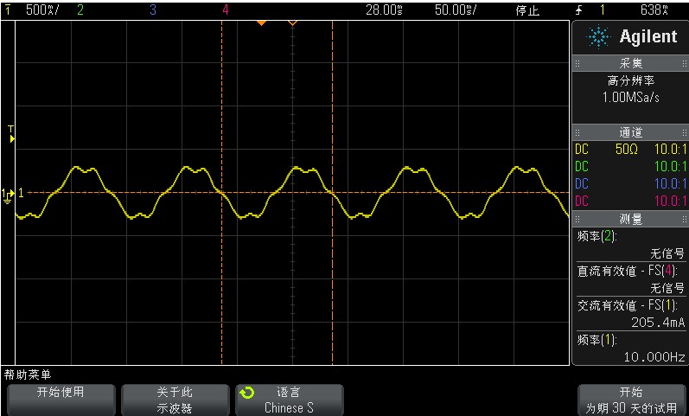This screenshot has height=416, width=689.
Task: Toggle channel 4 indicator in top bar
Action: pos(226,10)
